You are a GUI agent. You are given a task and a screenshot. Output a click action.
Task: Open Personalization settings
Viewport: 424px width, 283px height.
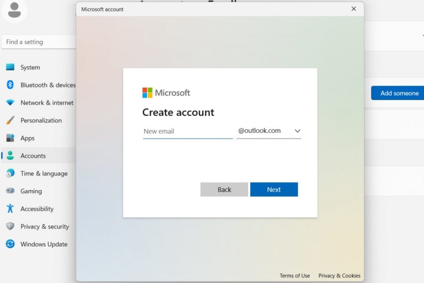click(10, 120)
